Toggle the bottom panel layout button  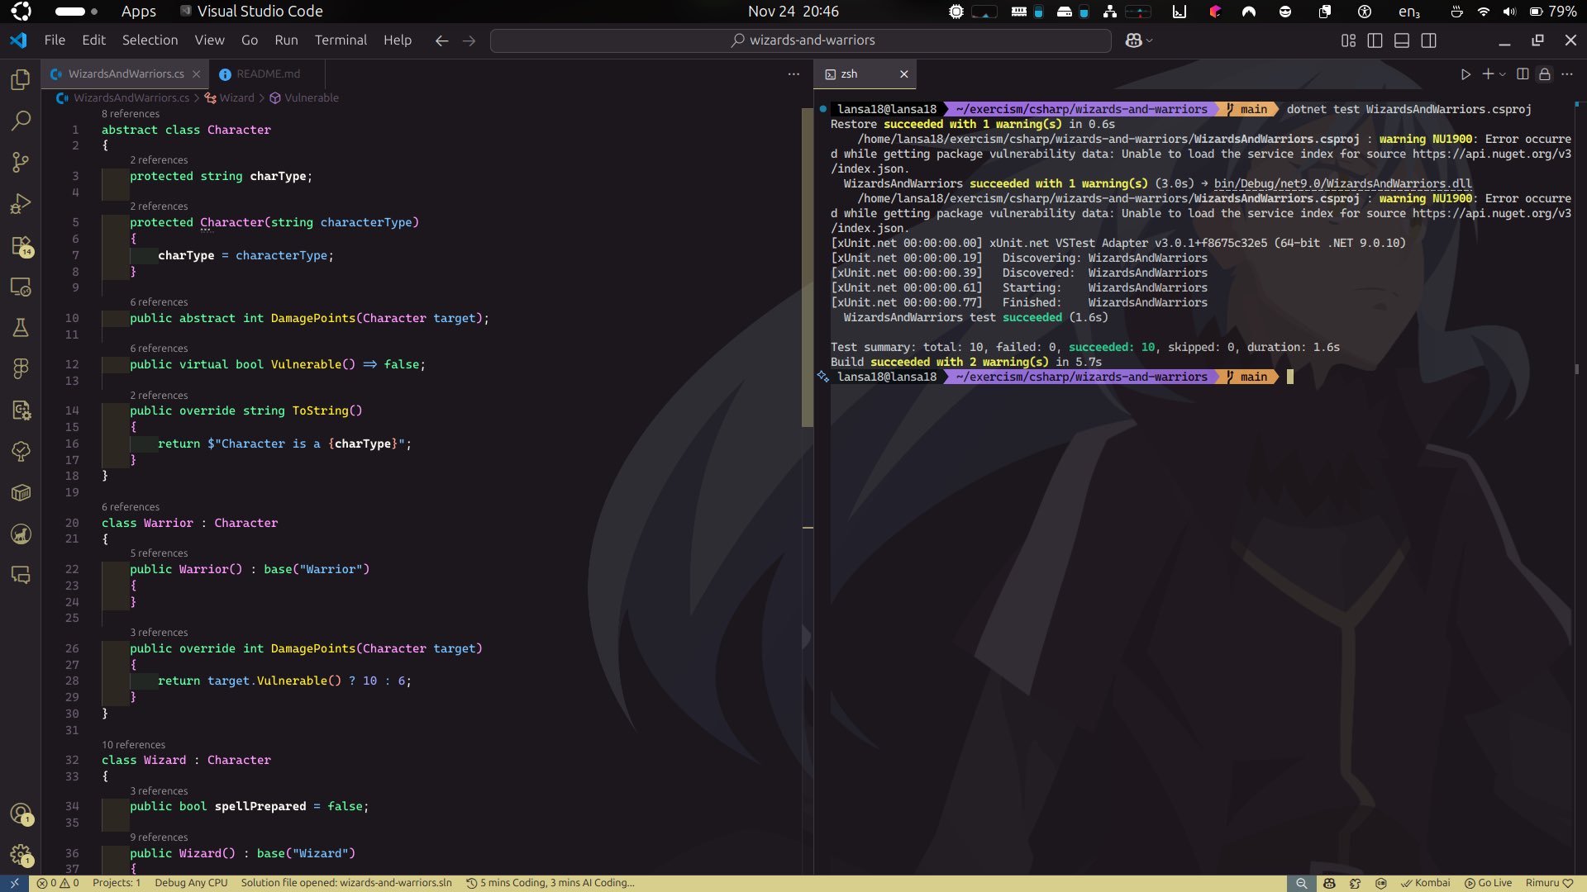[1402, 40]
